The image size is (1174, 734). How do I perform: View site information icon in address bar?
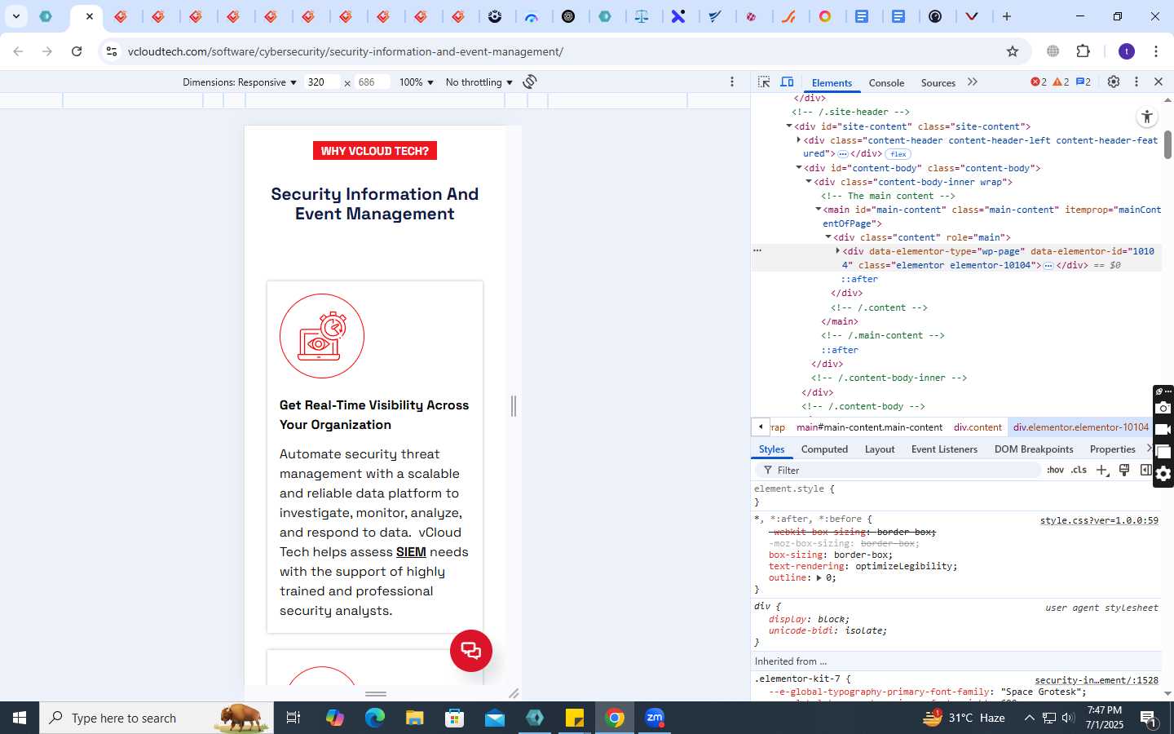[112, 51]
